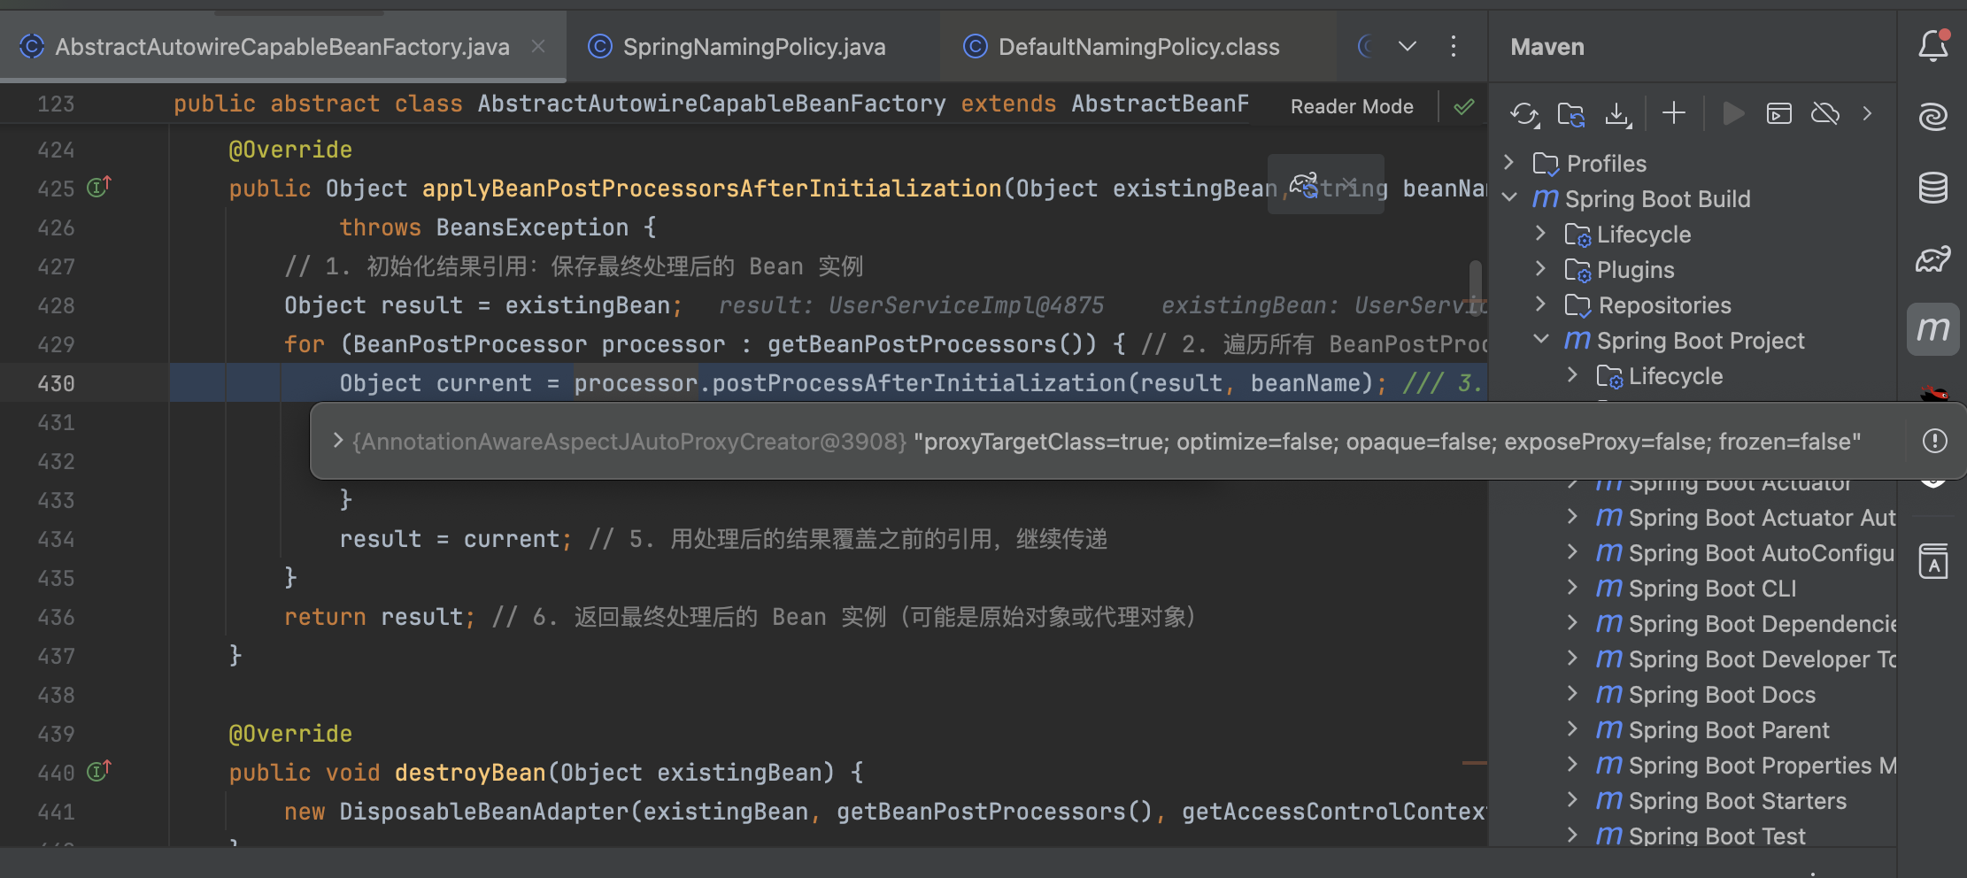Click the gutter override icon on line 440
Image resolution: width=1967 pixels, height=878 pixels.
pyautogui.click(x=98, y=771)
